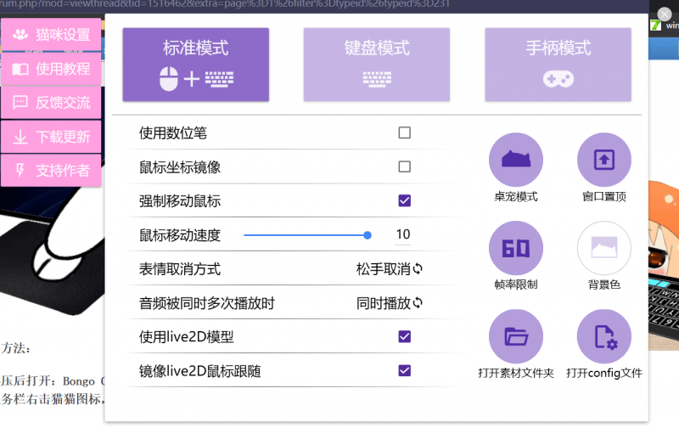Image resolution: width=679 pixels, height=428 pixels.
Task: Click the 背景色 background color icon
Action: coord(603,248)
